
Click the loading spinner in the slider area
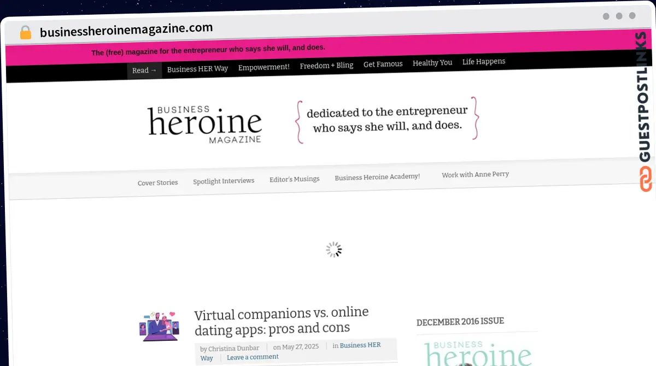[x=333, y=250]
